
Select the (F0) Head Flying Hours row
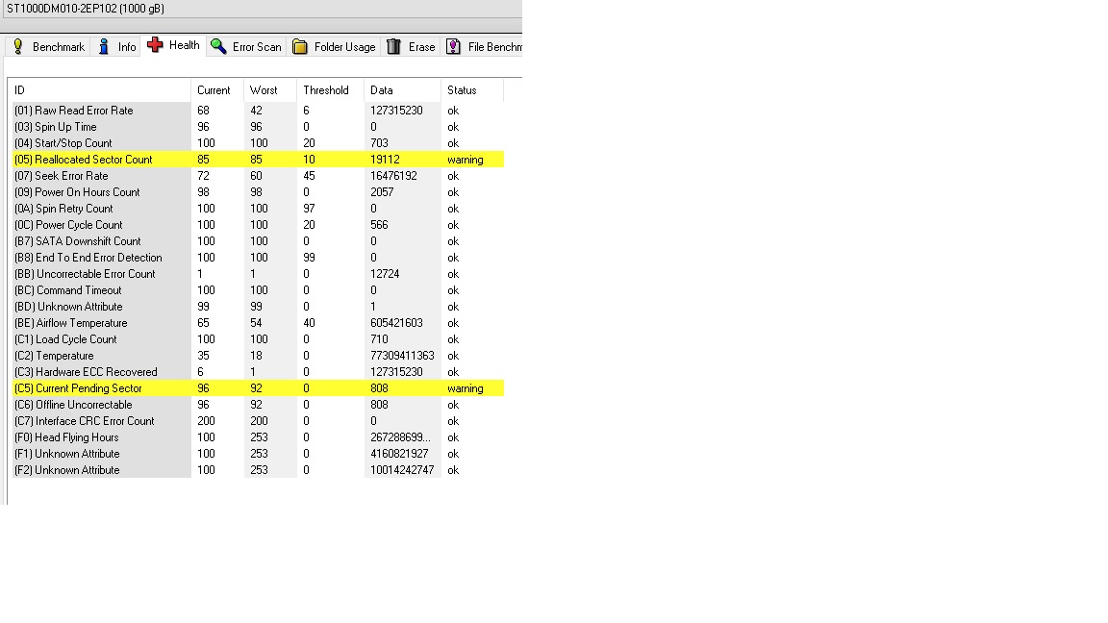click(258, 437)
